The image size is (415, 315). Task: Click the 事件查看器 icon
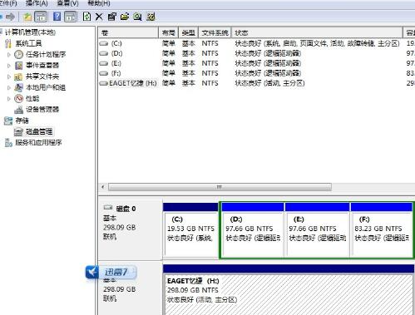coord(18,66)
